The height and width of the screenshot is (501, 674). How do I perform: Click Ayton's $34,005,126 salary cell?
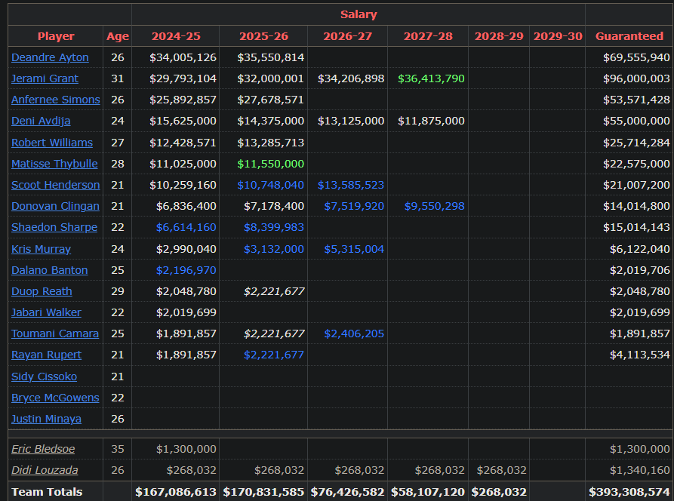[x=183, y=57]
